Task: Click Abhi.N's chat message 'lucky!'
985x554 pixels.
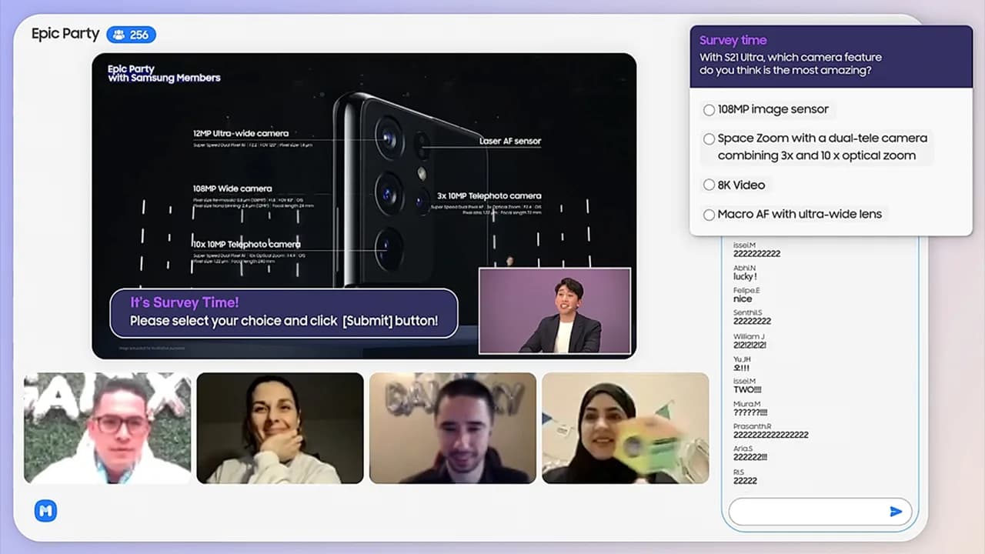Action: coord(745,276)
